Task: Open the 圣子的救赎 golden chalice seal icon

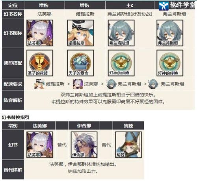Action: (40, 63)
